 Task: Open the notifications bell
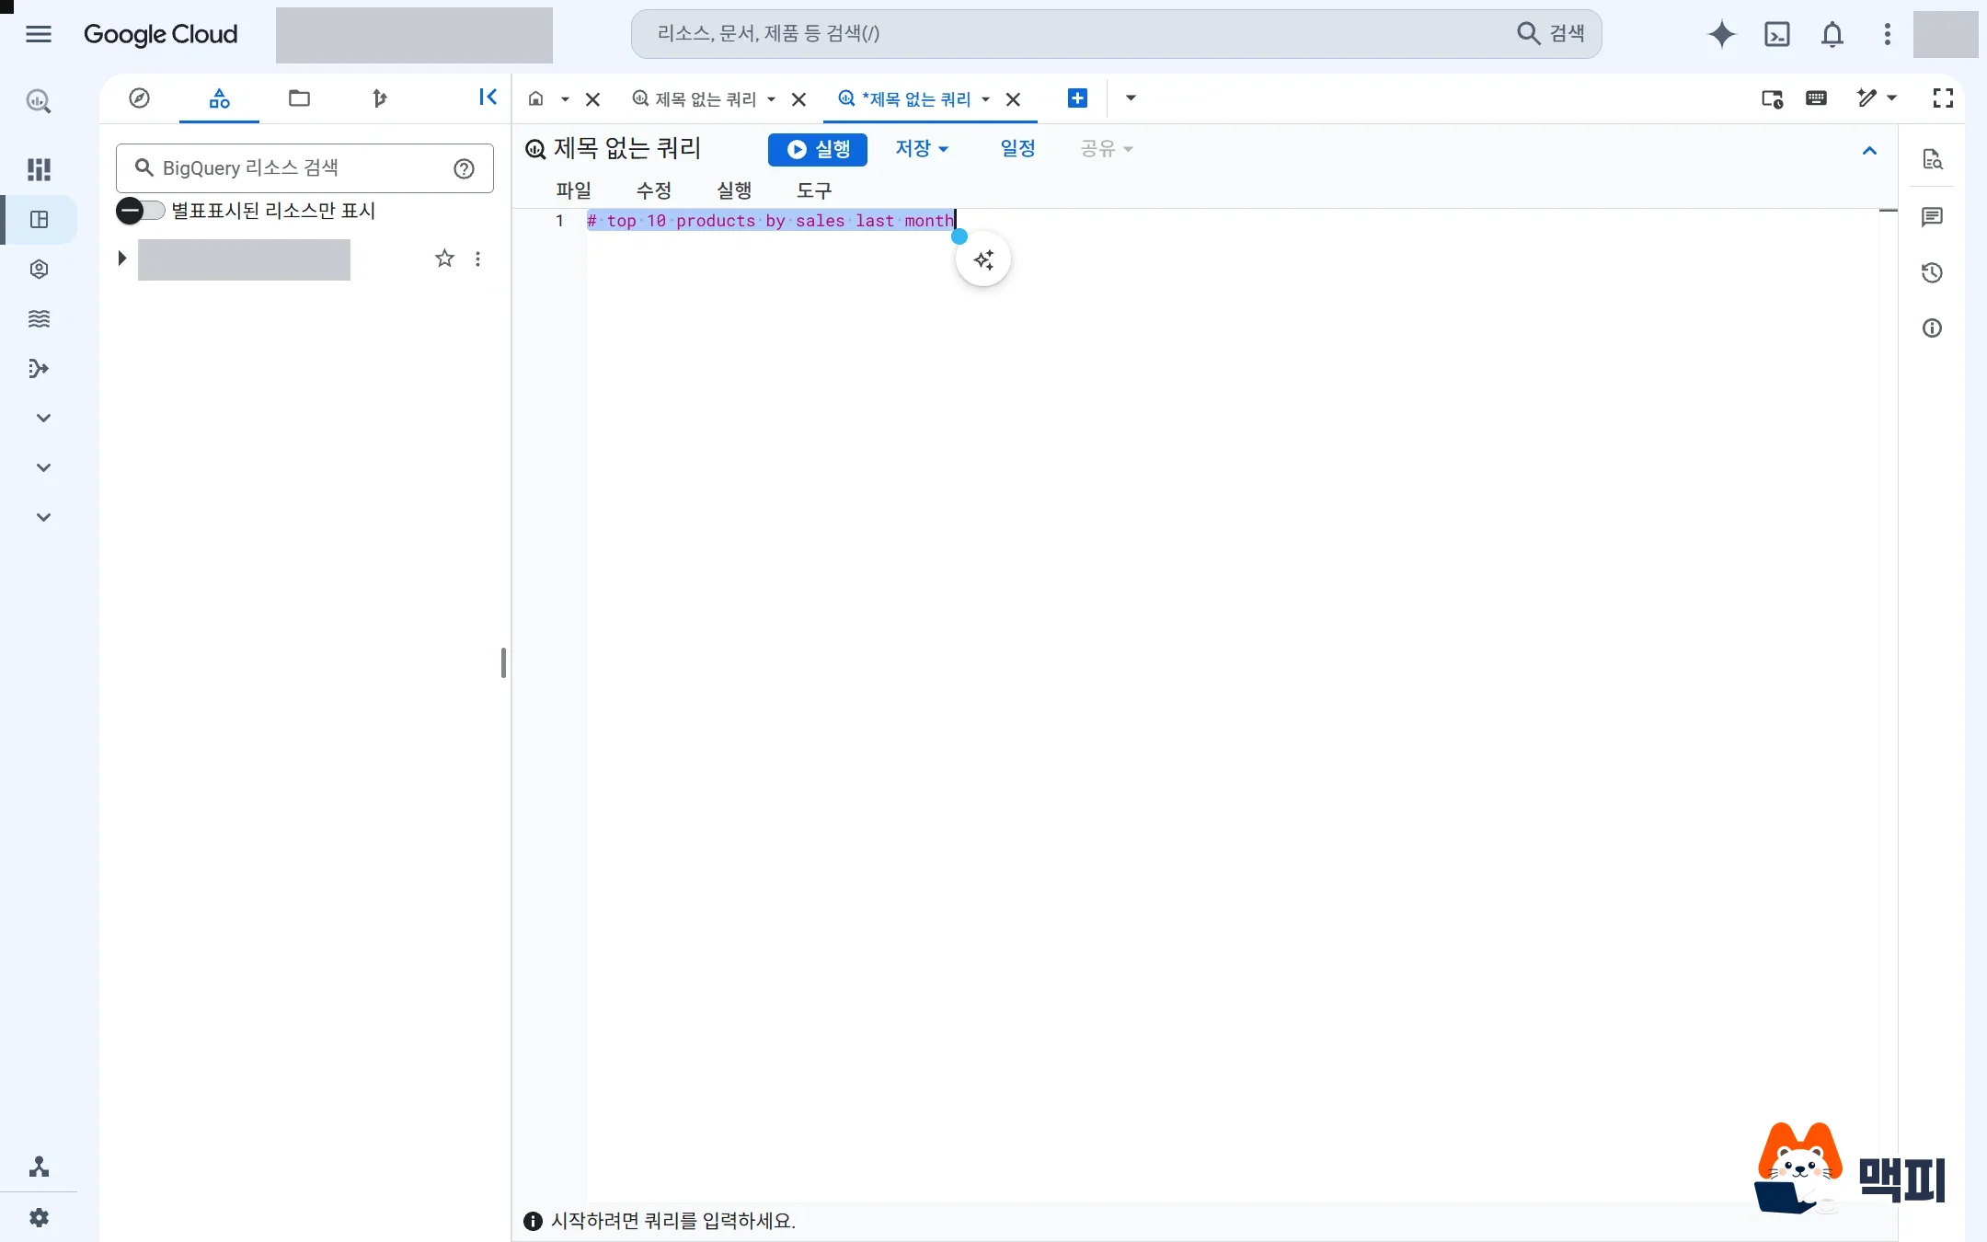1832,34
